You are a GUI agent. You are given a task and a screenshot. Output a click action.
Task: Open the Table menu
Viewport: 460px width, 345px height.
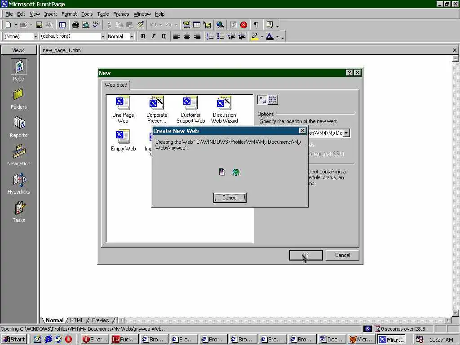(103, 14)
